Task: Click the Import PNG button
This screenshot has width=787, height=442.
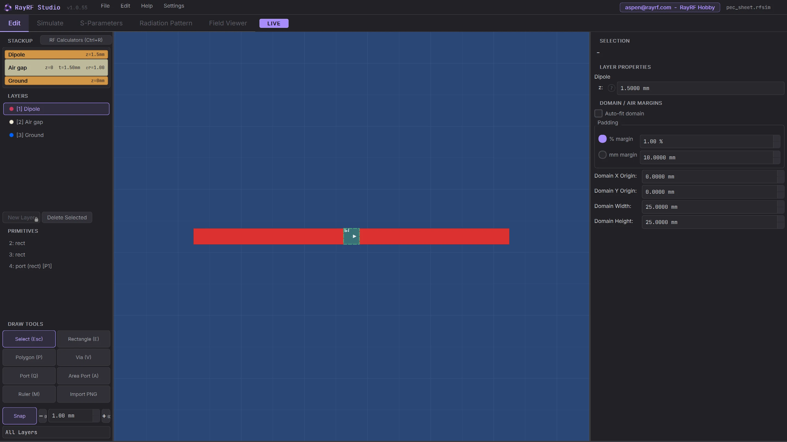Action: click(83, 394)
